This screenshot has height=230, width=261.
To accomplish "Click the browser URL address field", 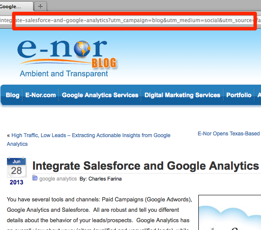I will [130, 20].
